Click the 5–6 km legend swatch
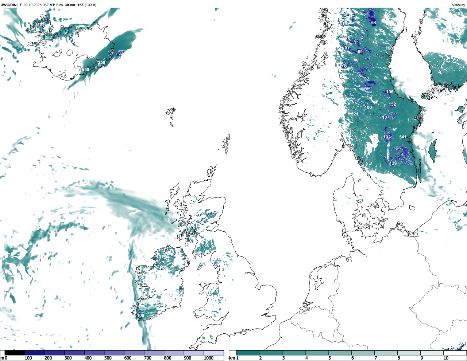The width and height of the screenshot is (467, 361). [x=340, y=353]
